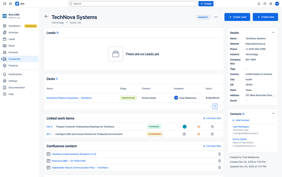The image size is (282, 177).
Task: Open the Products section from the sidebar
Action: tap(13, 65)
